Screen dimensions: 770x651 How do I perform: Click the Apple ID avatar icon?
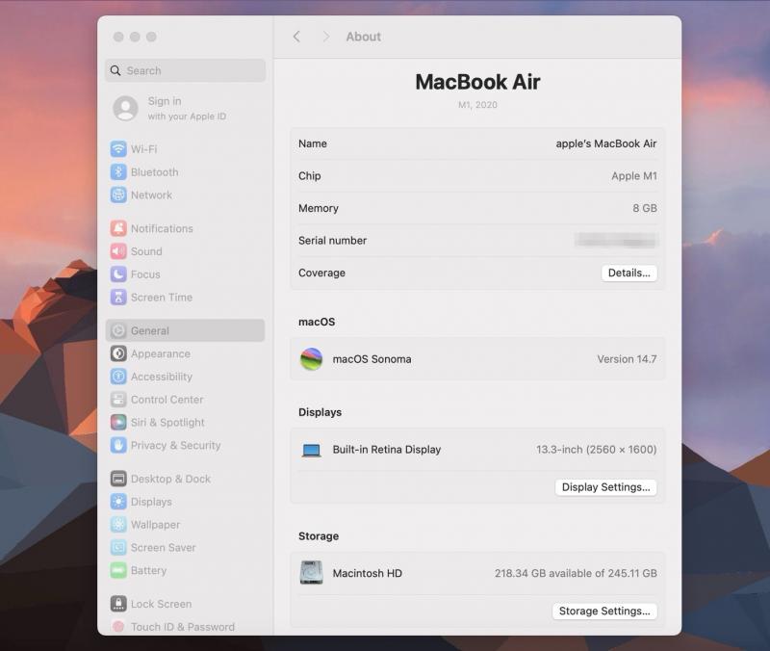(126, 108)
